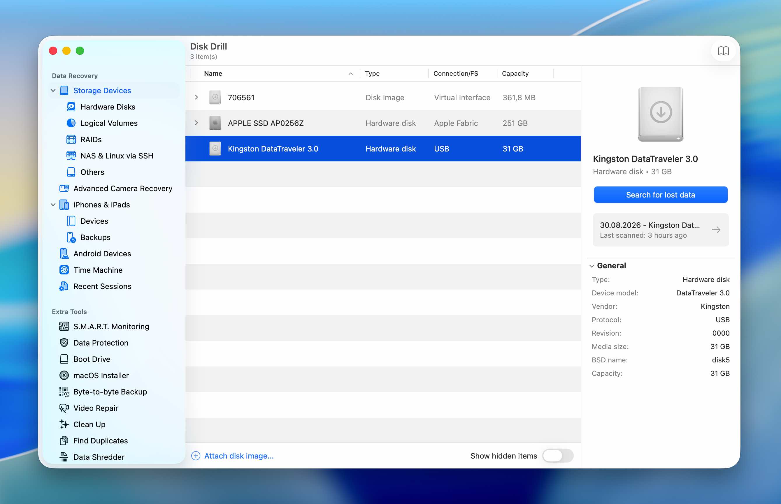Click the Storage Devices drive icon
The image size is (781, 504).
coord(64,90)
